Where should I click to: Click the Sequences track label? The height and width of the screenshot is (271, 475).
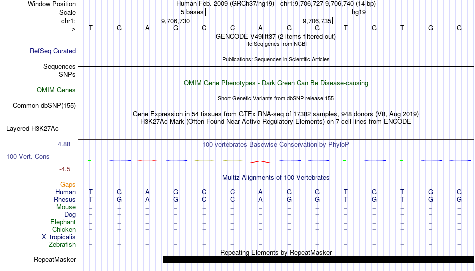click(x=59, y=66)
